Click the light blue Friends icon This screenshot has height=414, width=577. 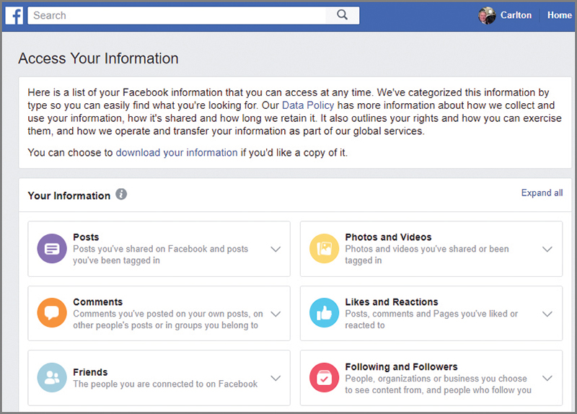click(x=52, y=378)
